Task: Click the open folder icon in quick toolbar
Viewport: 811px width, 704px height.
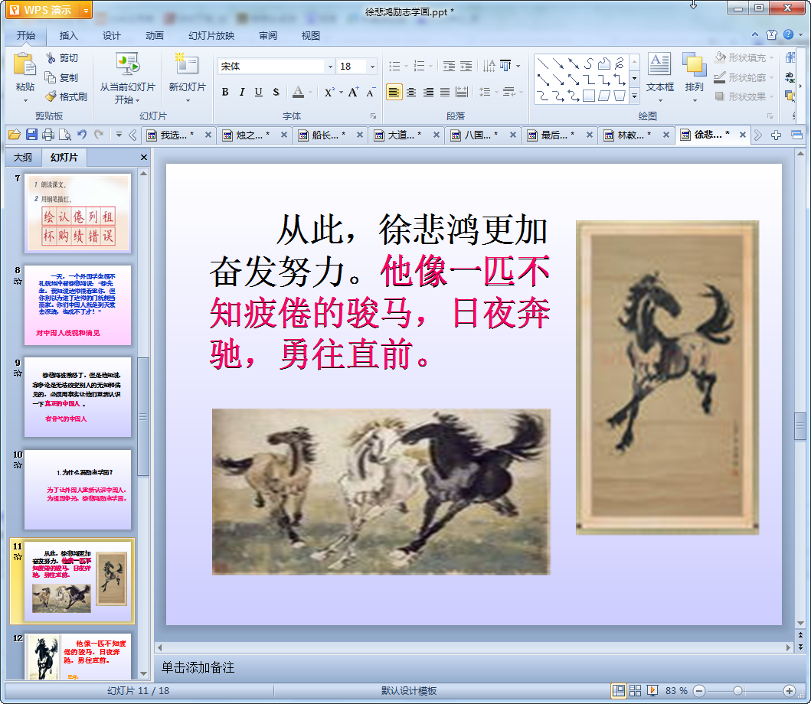Action: [15, 135]
